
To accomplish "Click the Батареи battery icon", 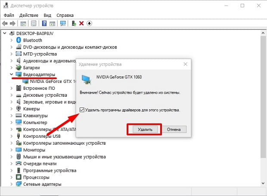I will pyautogui.click(x=19, y=67).
